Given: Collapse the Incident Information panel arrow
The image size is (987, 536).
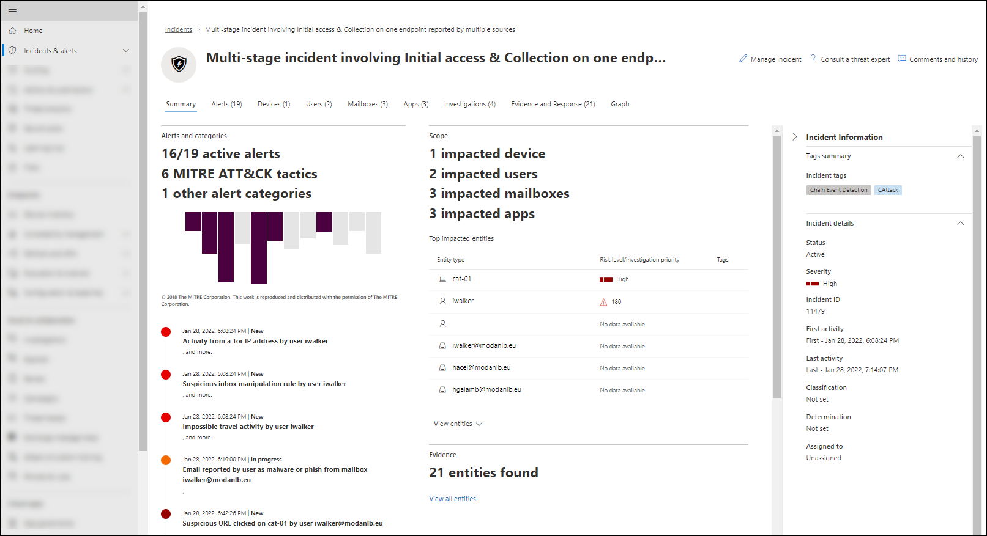Looking at the screenshot, I should click(794, 137).
